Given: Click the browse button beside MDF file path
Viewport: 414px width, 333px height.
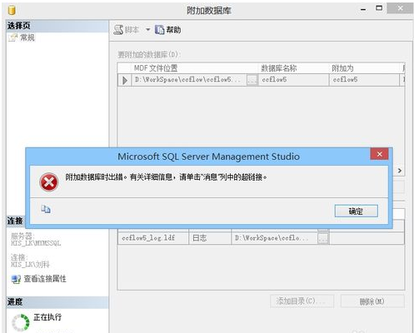Looking at the screenshot, I should click(x=252, y=80).
